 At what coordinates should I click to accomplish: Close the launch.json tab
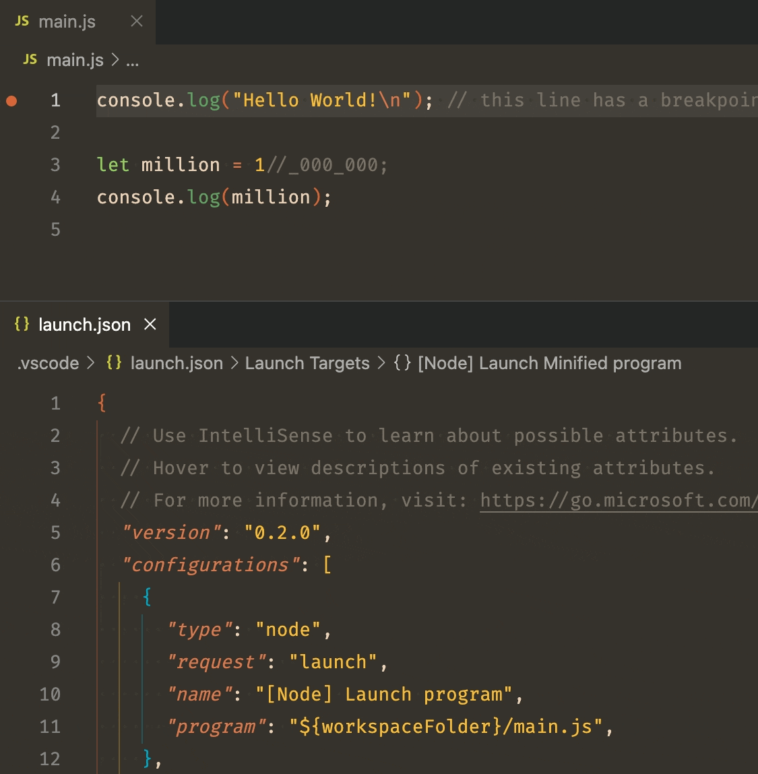[149, 324]
